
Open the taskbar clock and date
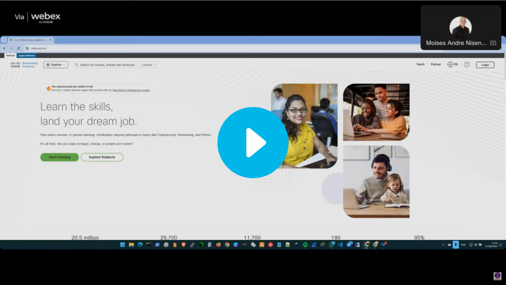491,245
